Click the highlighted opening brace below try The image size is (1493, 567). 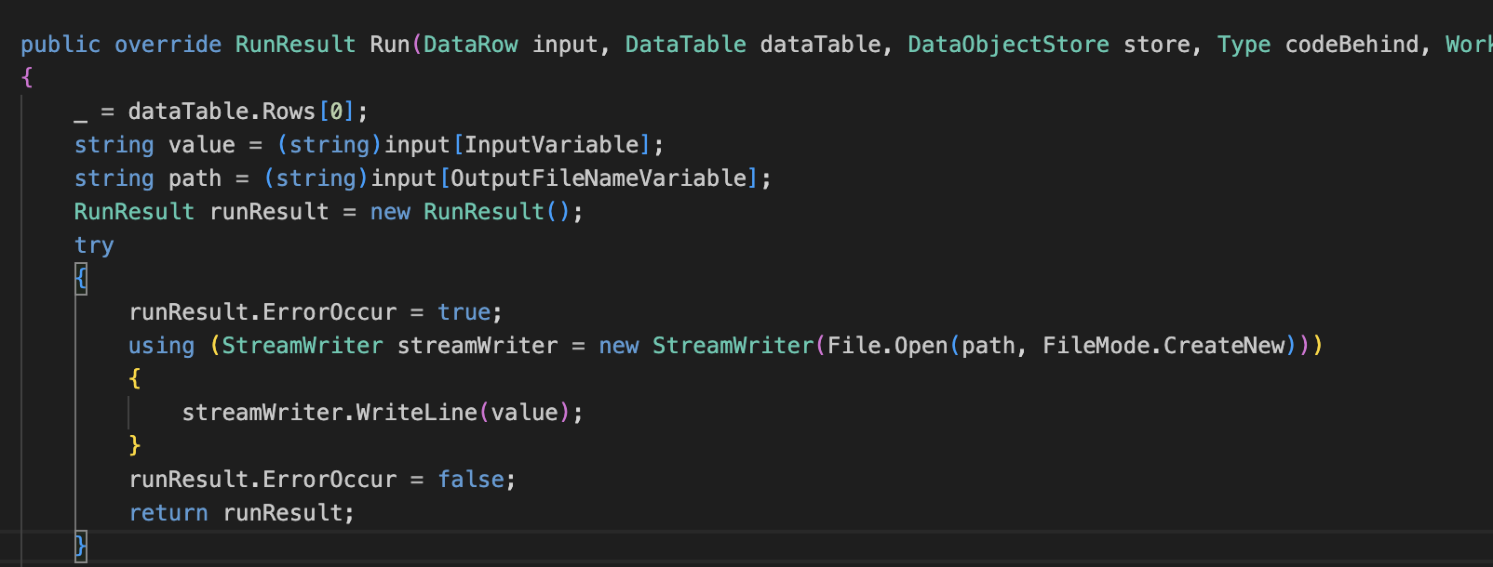81,278
